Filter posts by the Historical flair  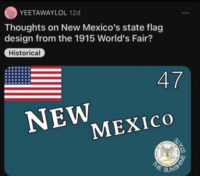[24, 53]
